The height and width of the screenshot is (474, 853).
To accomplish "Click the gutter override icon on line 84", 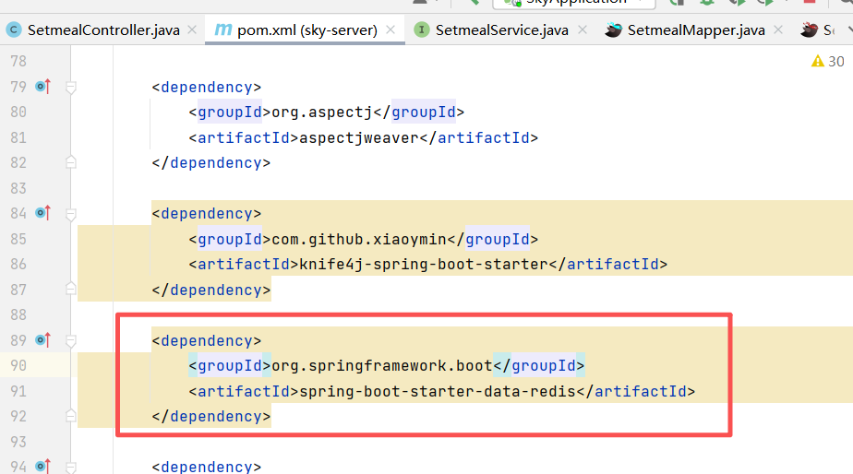I will coord(43,213).
